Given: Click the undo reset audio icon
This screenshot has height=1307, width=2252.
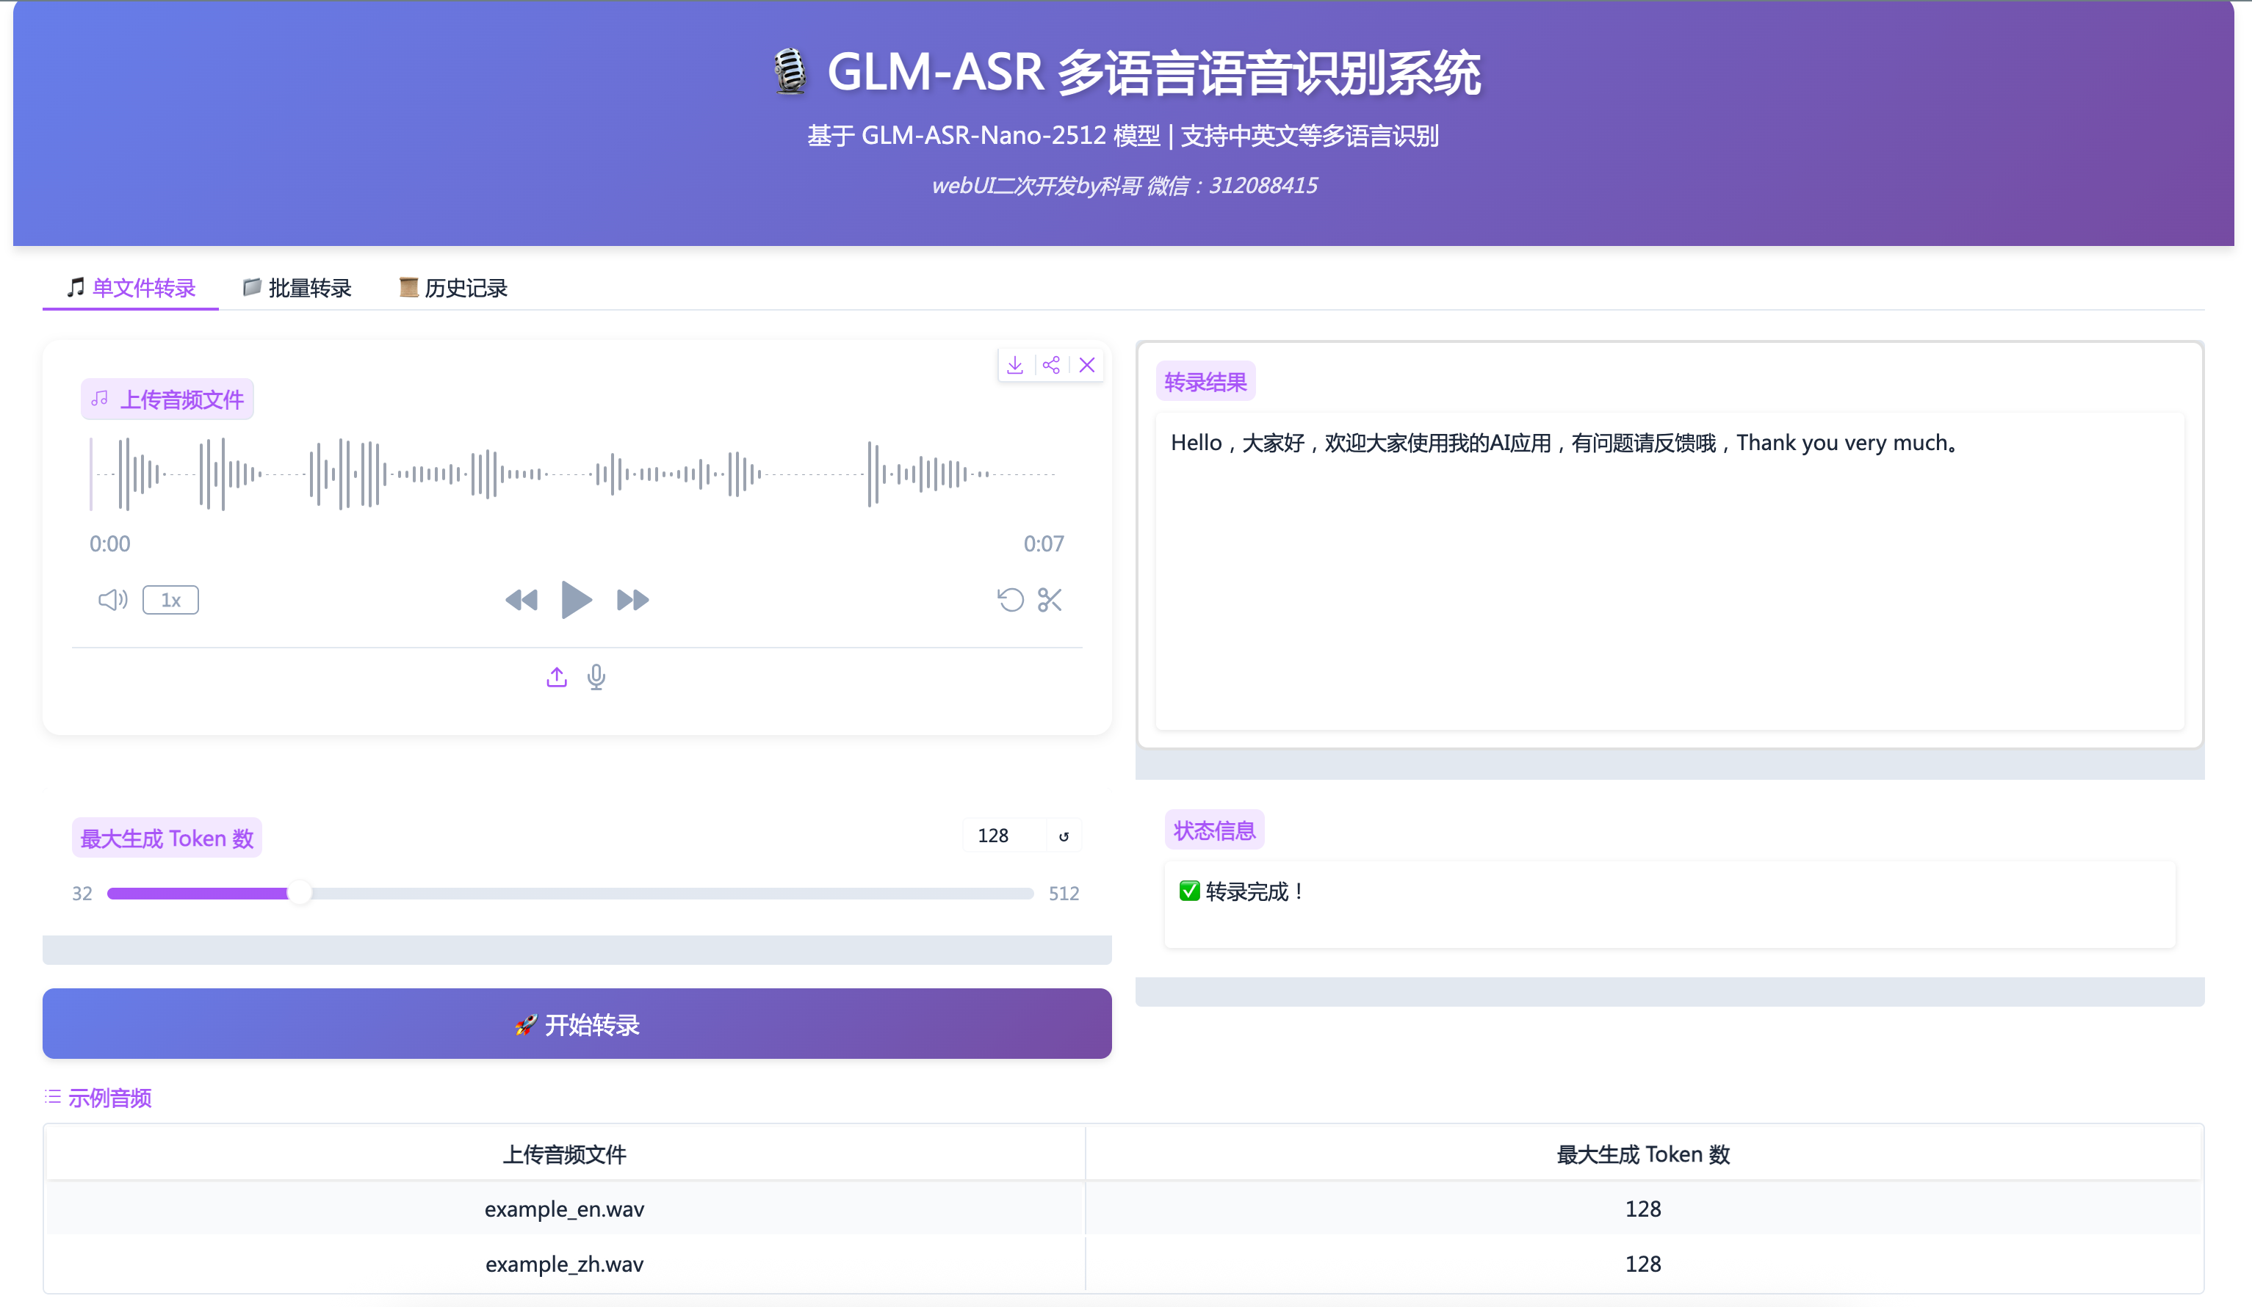Looking at the screenshot, I should (x=1010, y=599).
